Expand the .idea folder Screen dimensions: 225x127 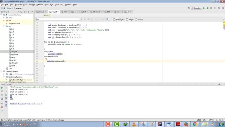[x=4, y=18]
